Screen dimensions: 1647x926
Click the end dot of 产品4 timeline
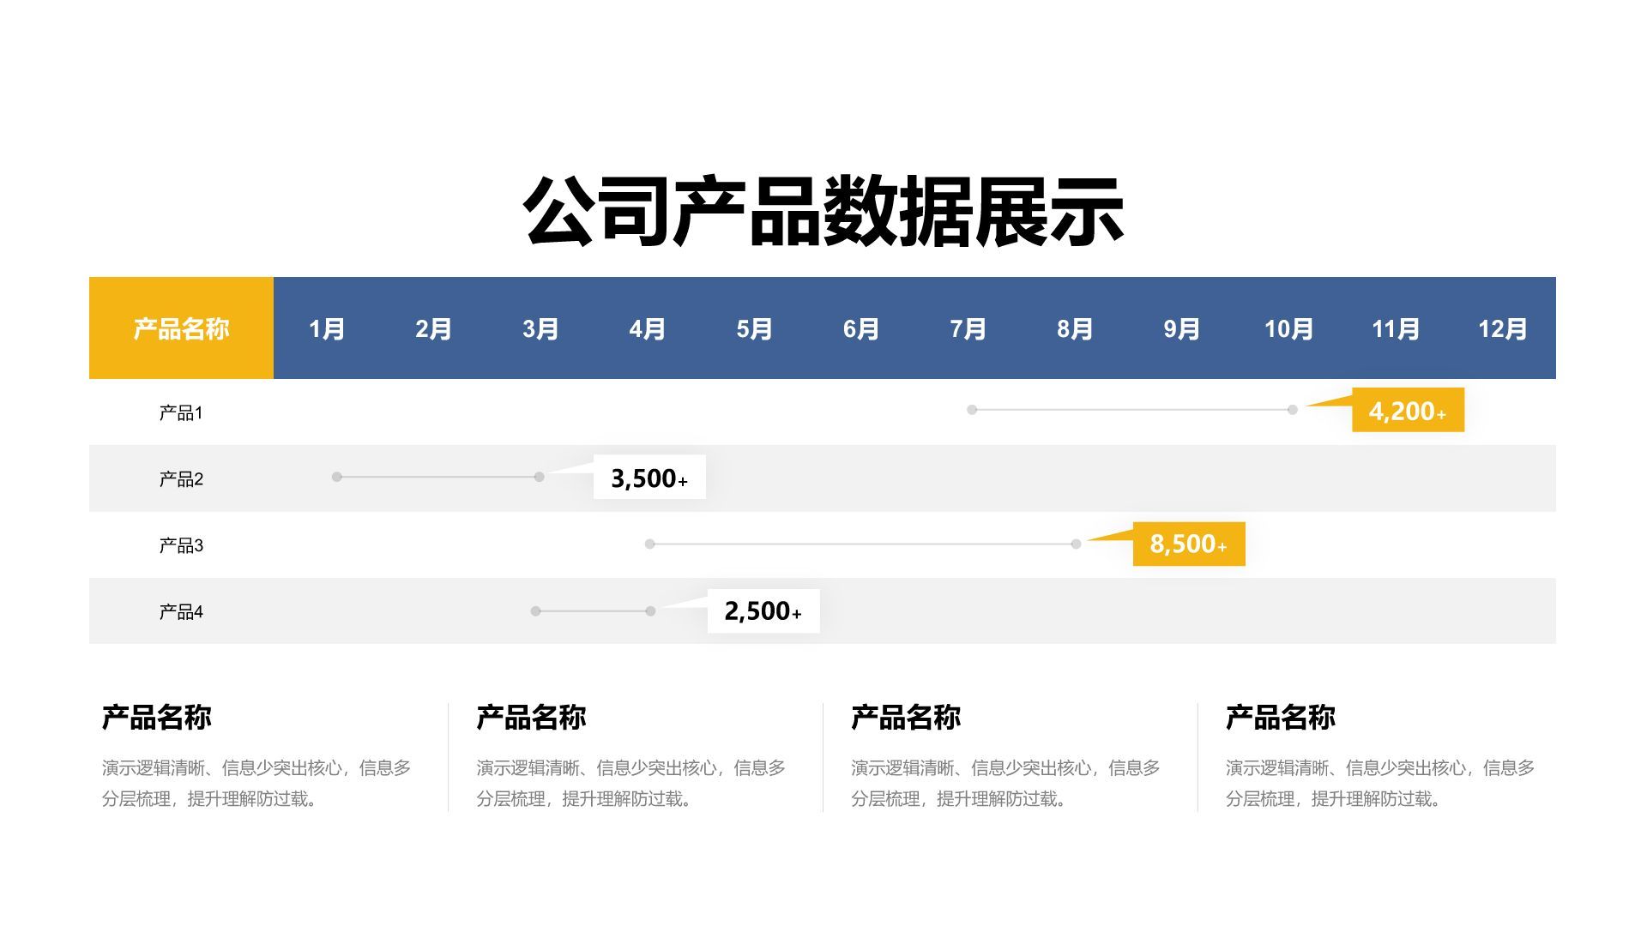point(650,610)
